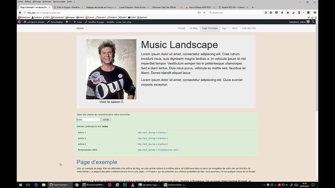Click the home site title link
The image size is (335, 188).
point(80,28)
